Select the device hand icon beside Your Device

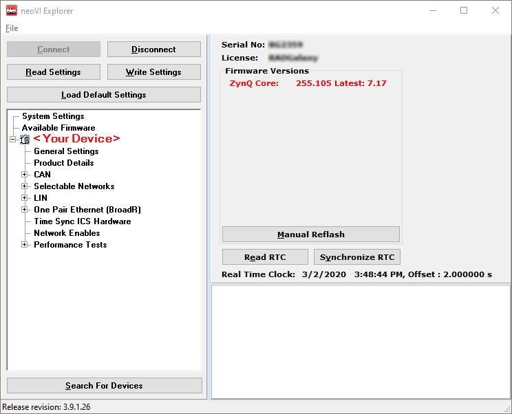25,140
